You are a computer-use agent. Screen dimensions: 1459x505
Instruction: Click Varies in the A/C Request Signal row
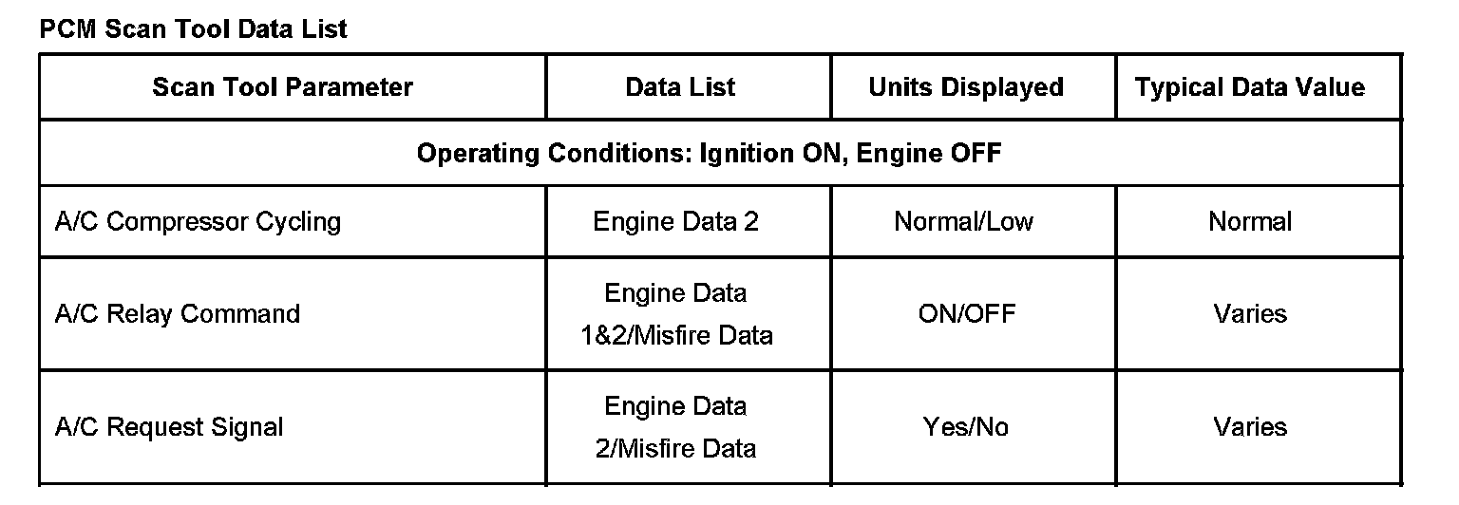click(1250, 427)
